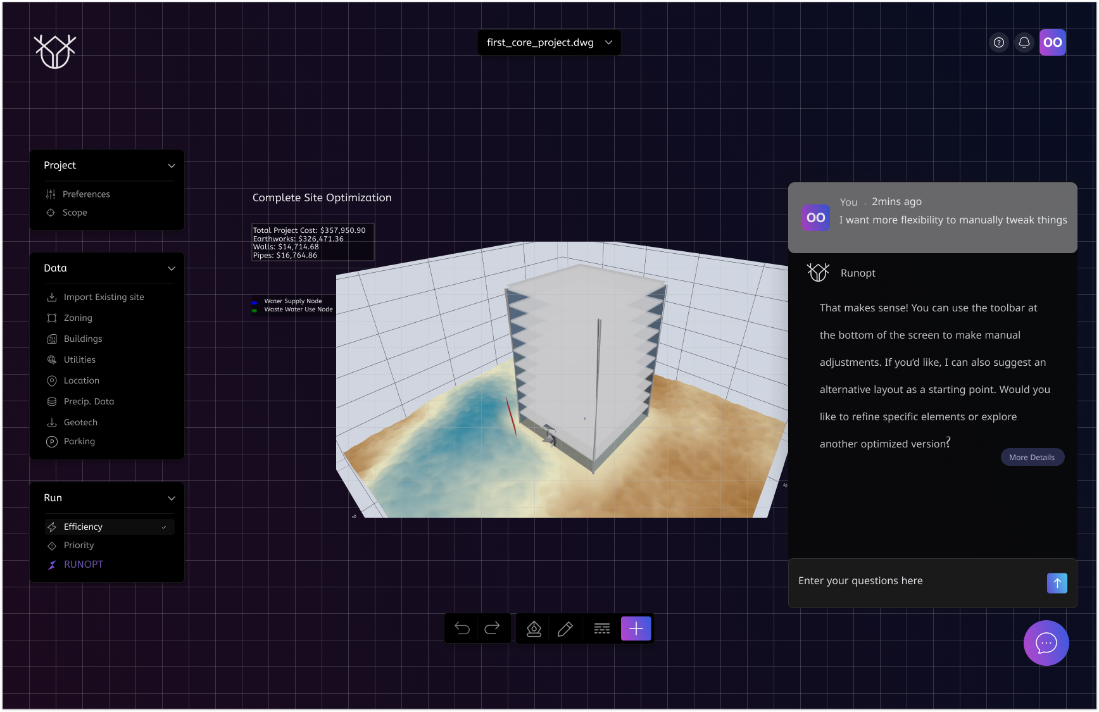The image size is (1099, 712).
Task: Open the help question mark icon
Action: (999, 42)
